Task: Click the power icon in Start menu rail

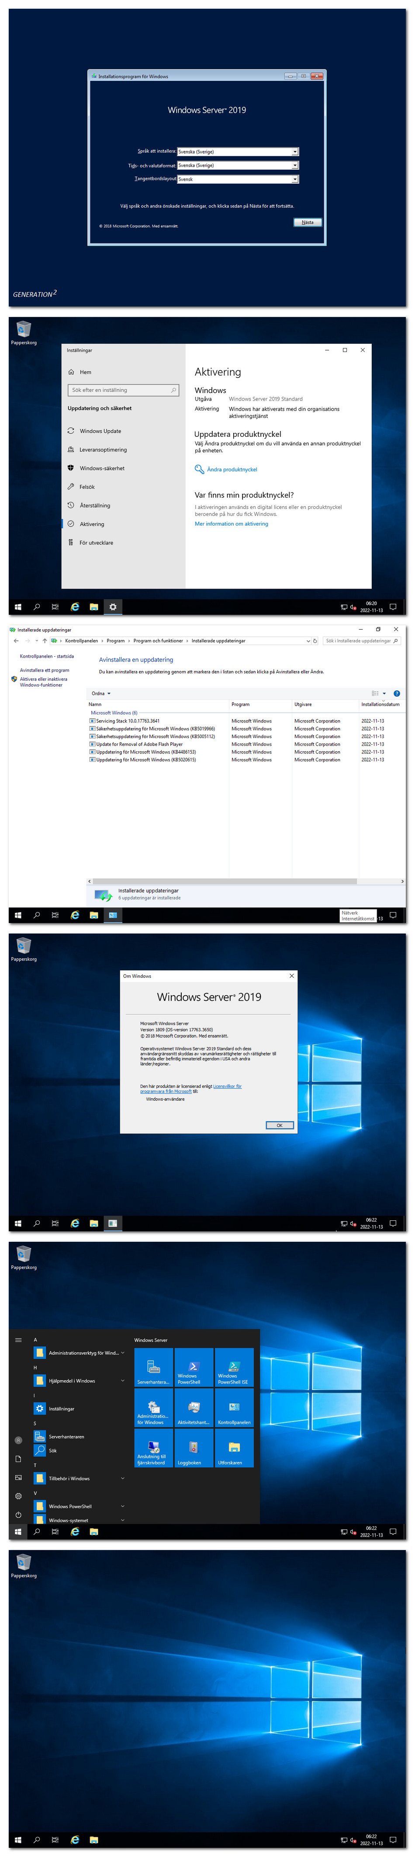Action: (18, 1515)
